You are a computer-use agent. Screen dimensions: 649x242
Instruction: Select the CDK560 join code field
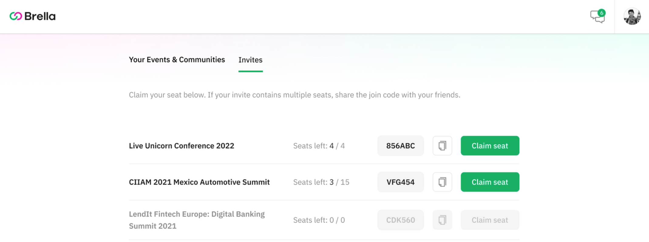pyautogui.click(x=400, y=220)
